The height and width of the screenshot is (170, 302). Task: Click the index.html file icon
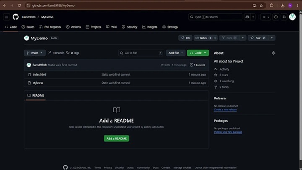pos(29,74)
